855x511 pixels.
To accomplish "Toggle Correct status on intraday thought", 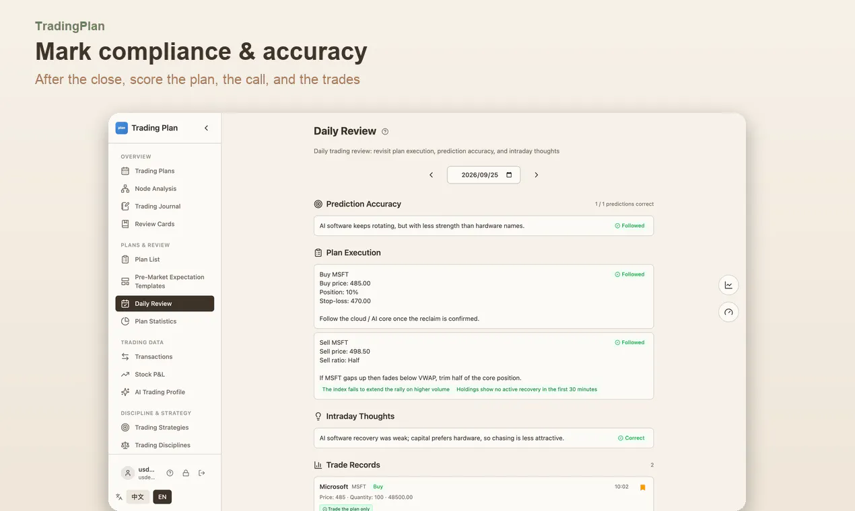I will (631, 438).
